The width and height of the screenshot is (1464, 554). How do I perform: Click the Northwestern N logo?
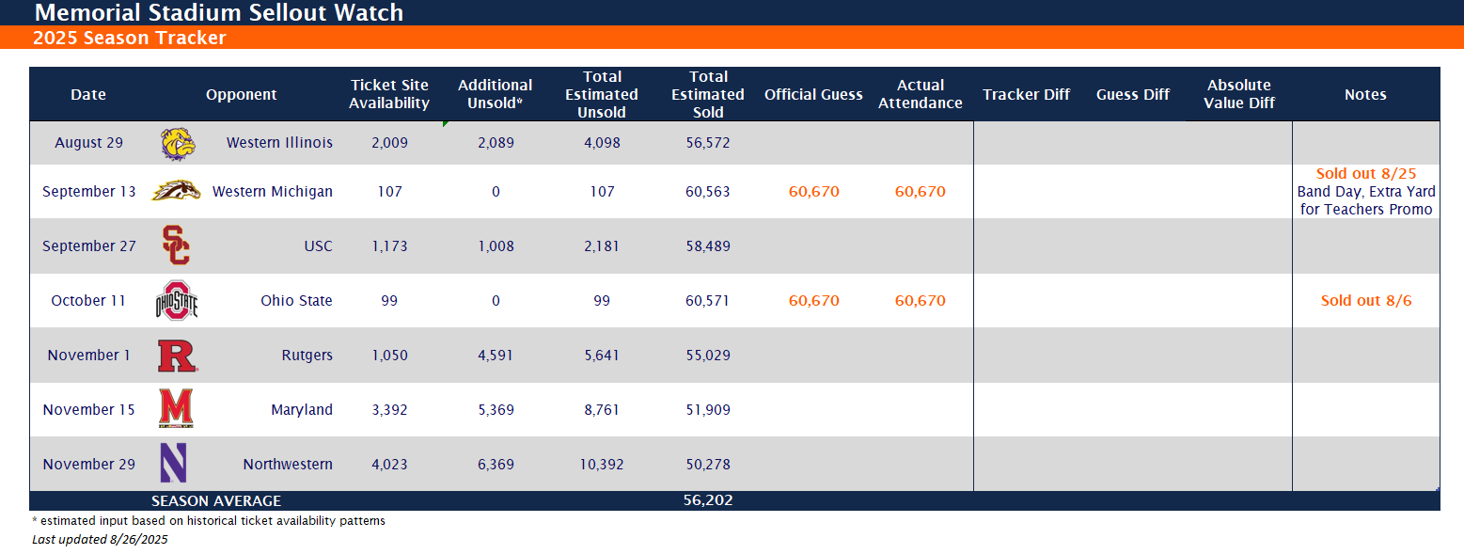173,464
